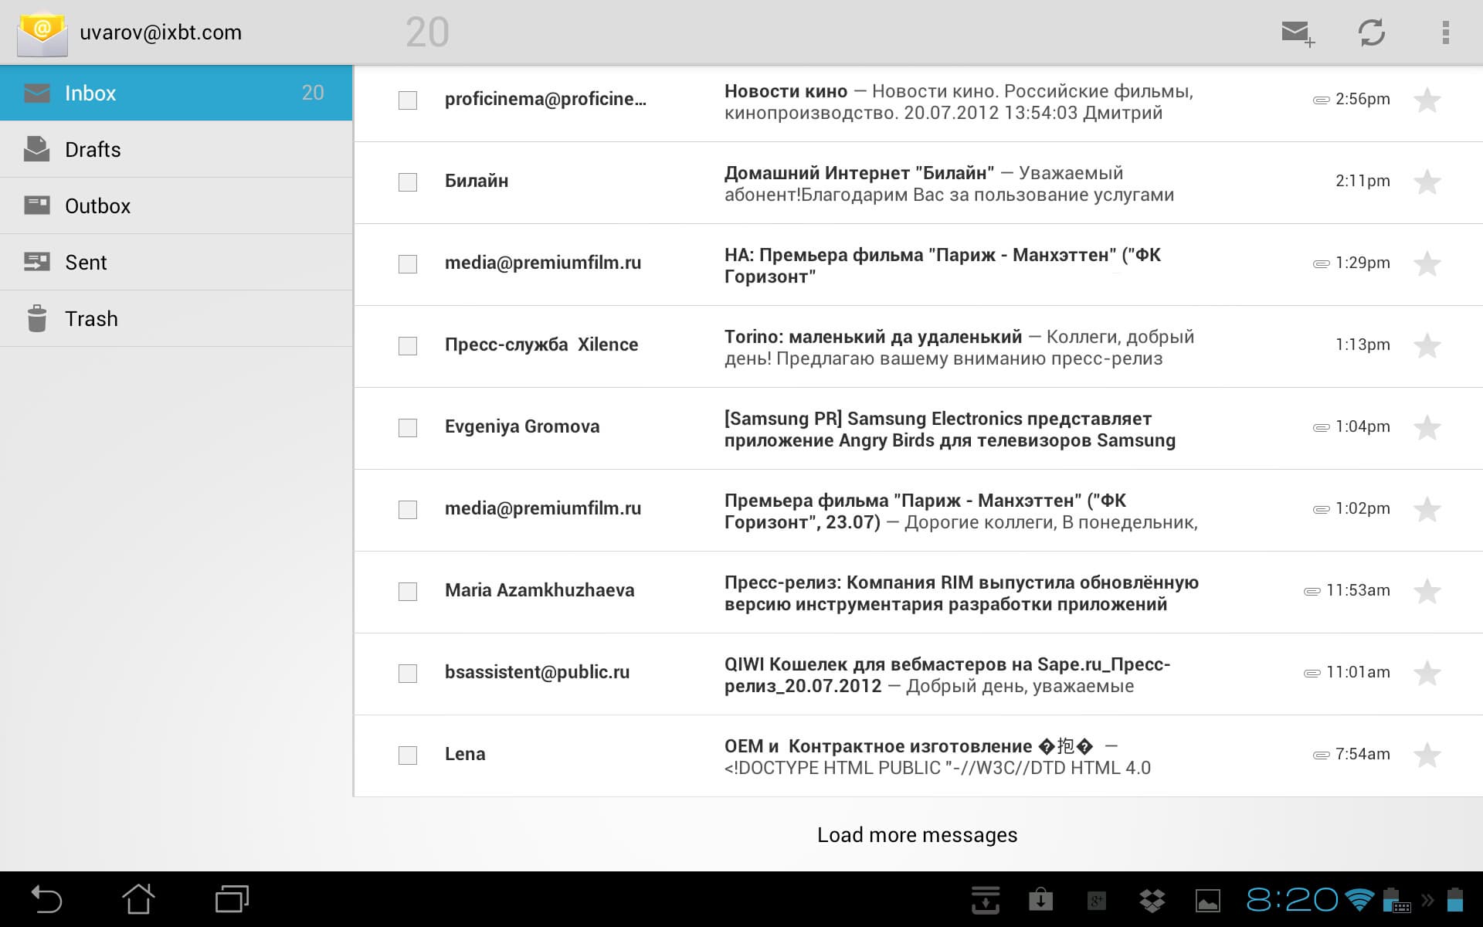Open the QIWI Кошелек email from bsassistent
This screenshot has height=927, width=1483.
coord(946,674)
